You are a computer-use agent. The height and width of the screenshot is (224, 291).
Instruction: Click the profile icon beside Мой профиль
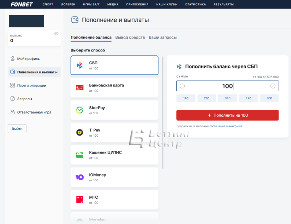coord(12,59)
